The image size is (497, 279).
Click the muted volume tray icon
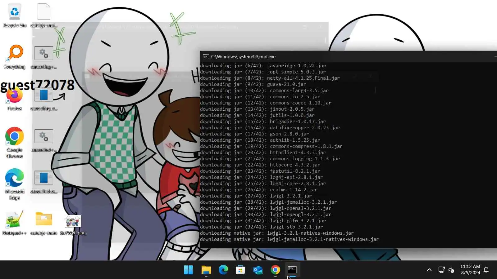452,270
